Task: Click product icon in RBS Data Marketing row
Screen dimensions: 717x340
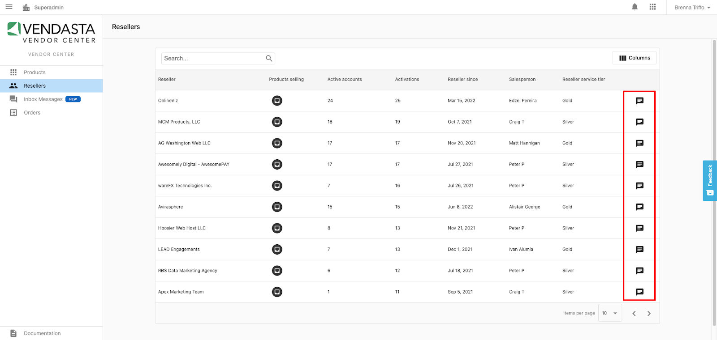Action: coord(277,271)
